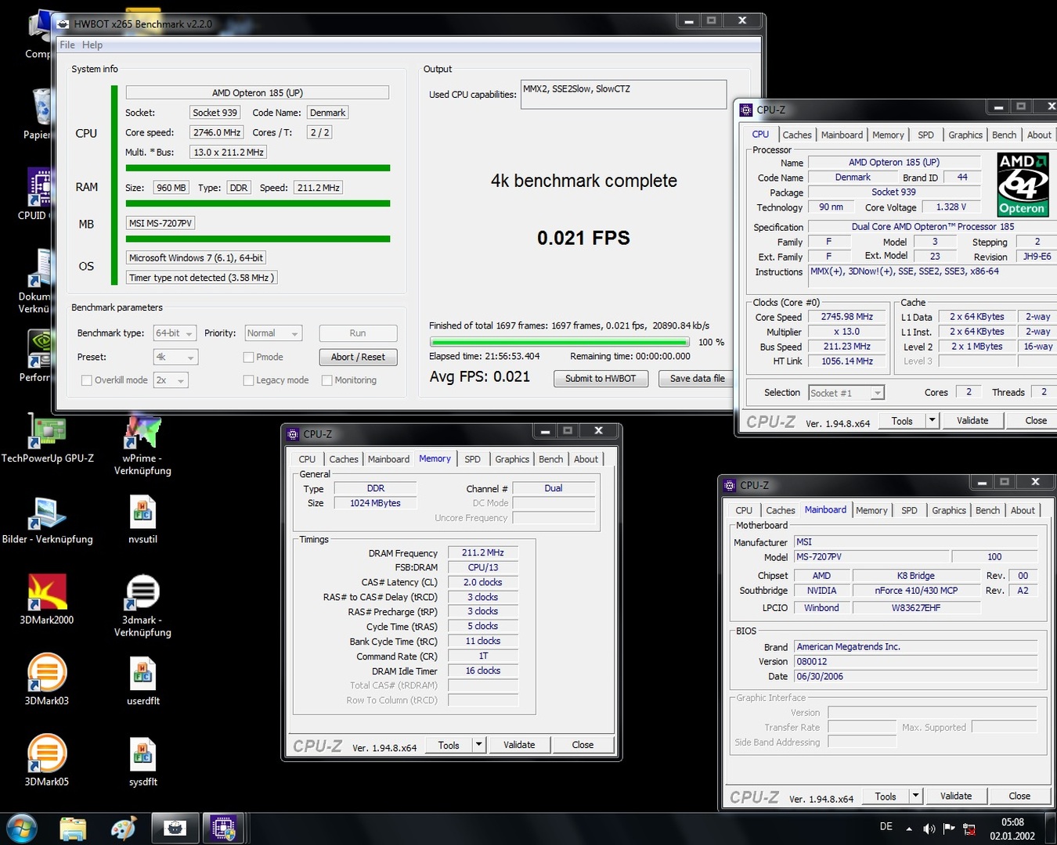Open Help menu in HWBOT x265
Screen dimensions: 1057x845
point(92,45)
